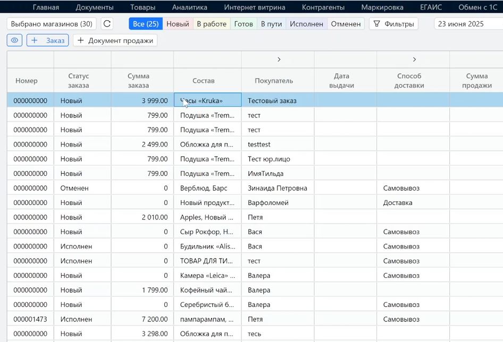Expand the chevron above Способ доставки column
The height and width of the screenshot is (342, 503).
(x=414, y=59)
